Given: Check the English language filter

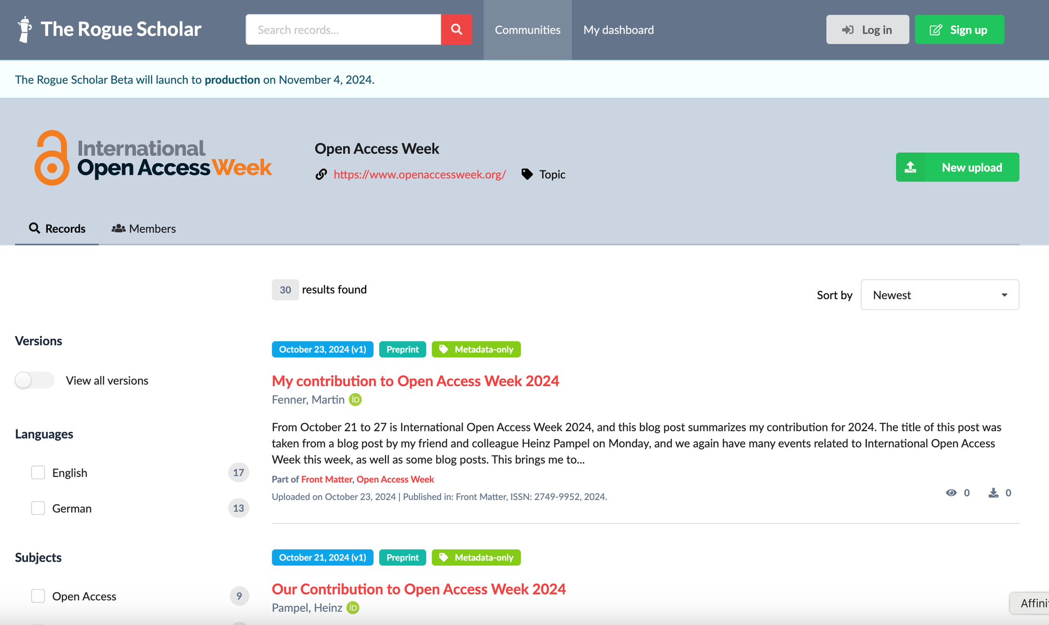Looking at the screenshot, I should tap(38, 473).
